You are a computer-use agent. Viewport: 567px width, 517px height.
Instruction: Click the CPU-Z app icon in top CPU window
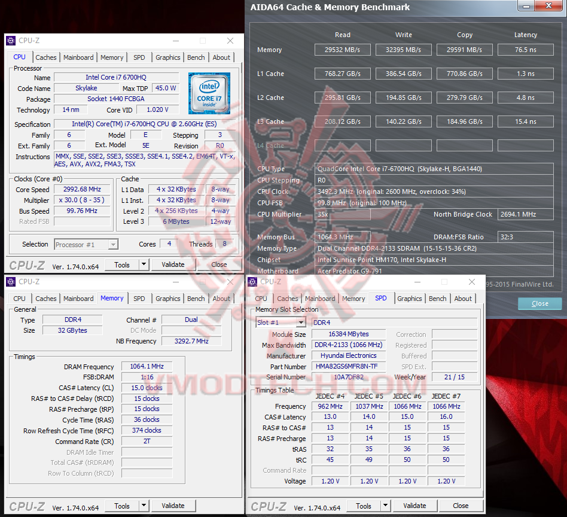point(11,41)
